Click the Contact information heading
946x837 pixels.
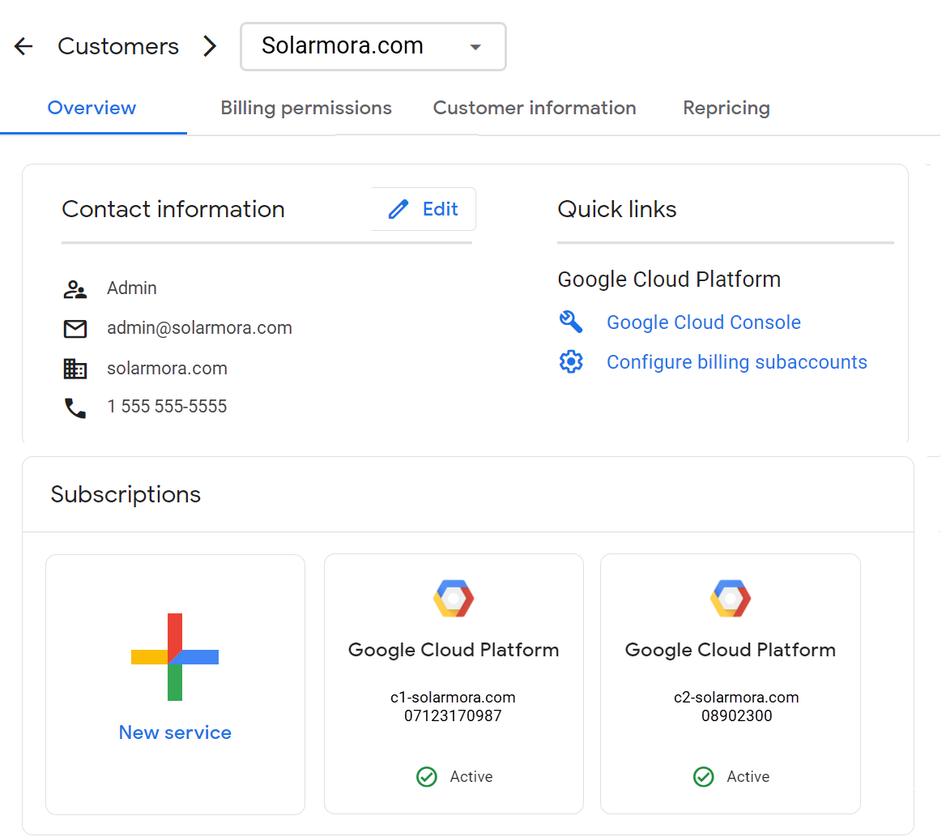(173, 209)
